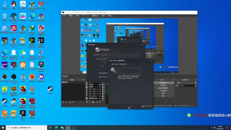Open source properties gear icon

pyautogui.click(x=93, y=102)
